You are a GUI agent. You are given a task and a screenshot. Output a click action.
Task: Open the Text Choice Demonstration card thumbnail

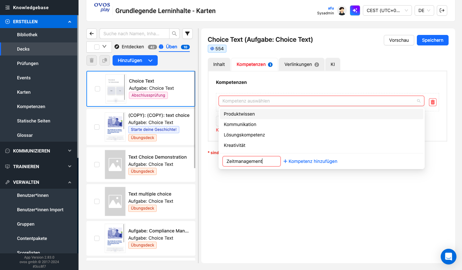coord(115,165)
